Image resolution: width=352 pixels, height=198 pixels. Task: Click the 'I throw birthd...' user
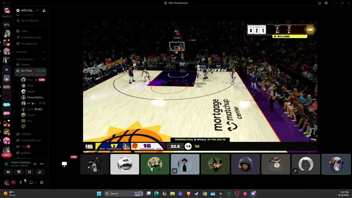33,97
